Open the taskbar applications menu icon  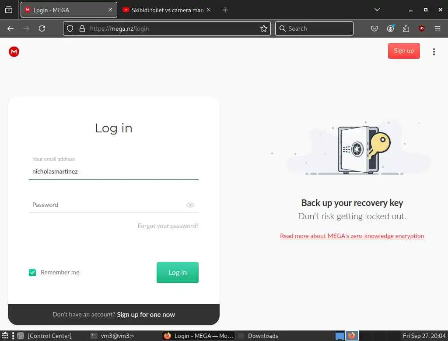click(5, 336)
